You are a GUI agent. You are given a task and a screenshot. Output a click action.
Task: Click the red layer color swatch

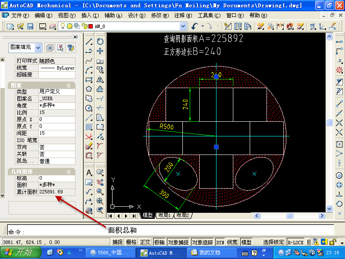click(x=91, y=26)
